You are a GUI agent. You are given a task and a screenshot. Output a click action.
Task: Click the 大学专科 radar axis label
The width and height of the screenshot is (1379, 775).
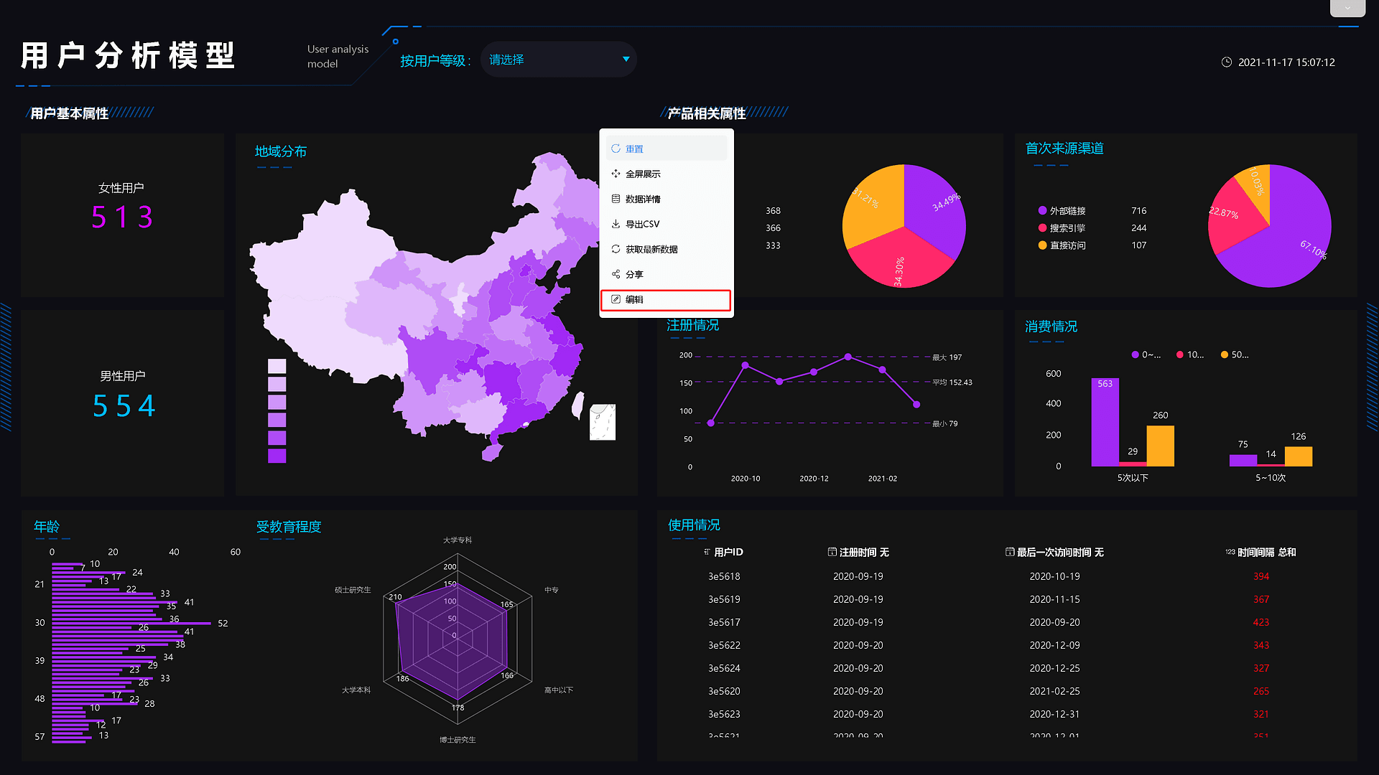click(458, 540)
